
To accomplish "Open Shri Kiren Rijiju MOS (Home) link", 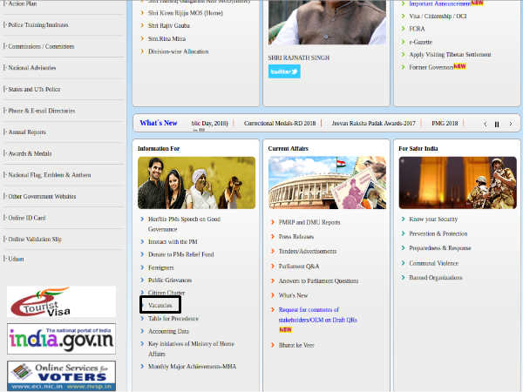I will tap(186, 13).
